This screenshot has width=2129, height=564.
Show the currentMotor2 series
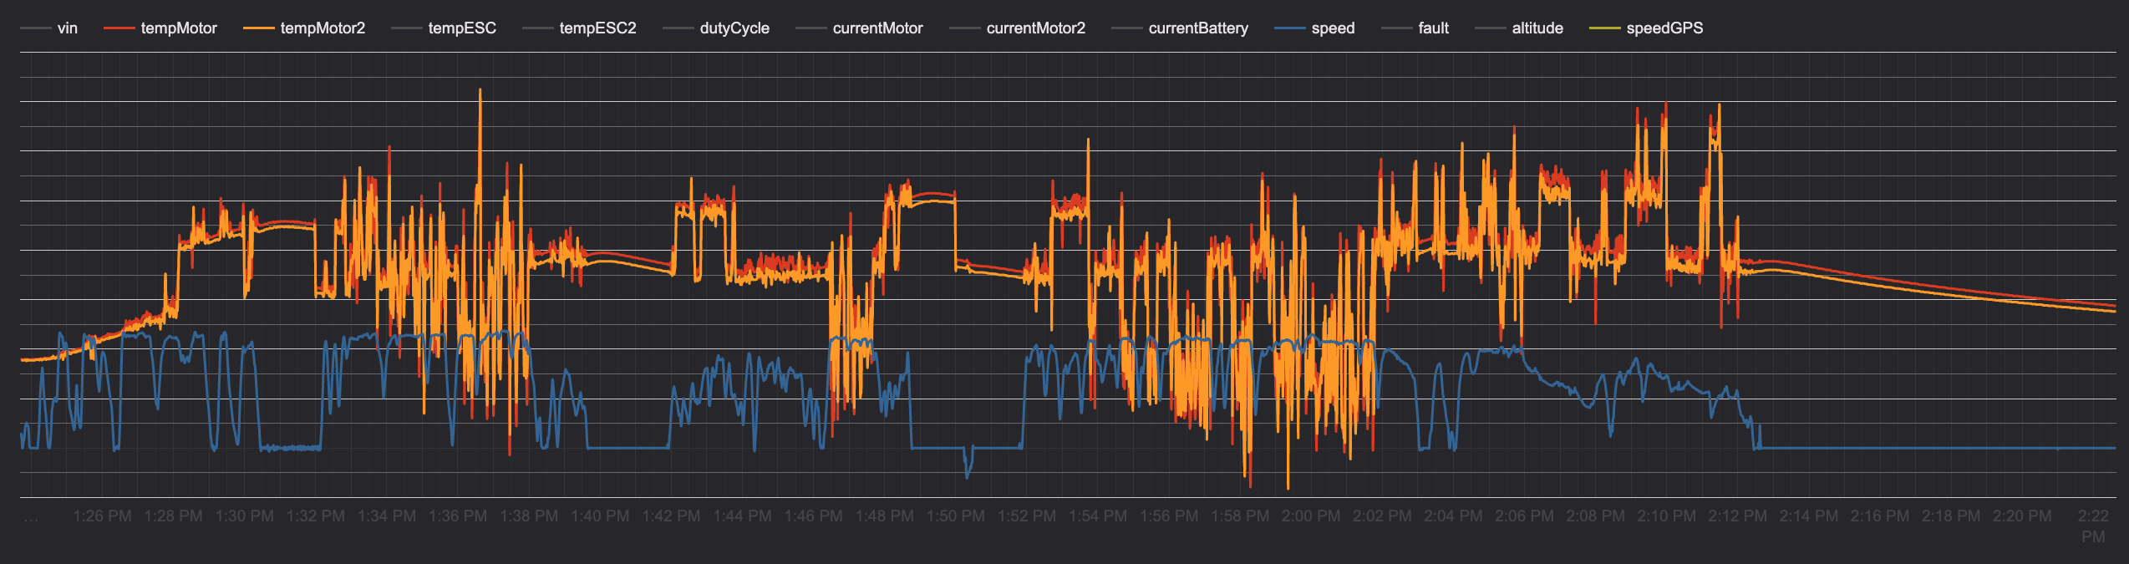click(1035, 28)
